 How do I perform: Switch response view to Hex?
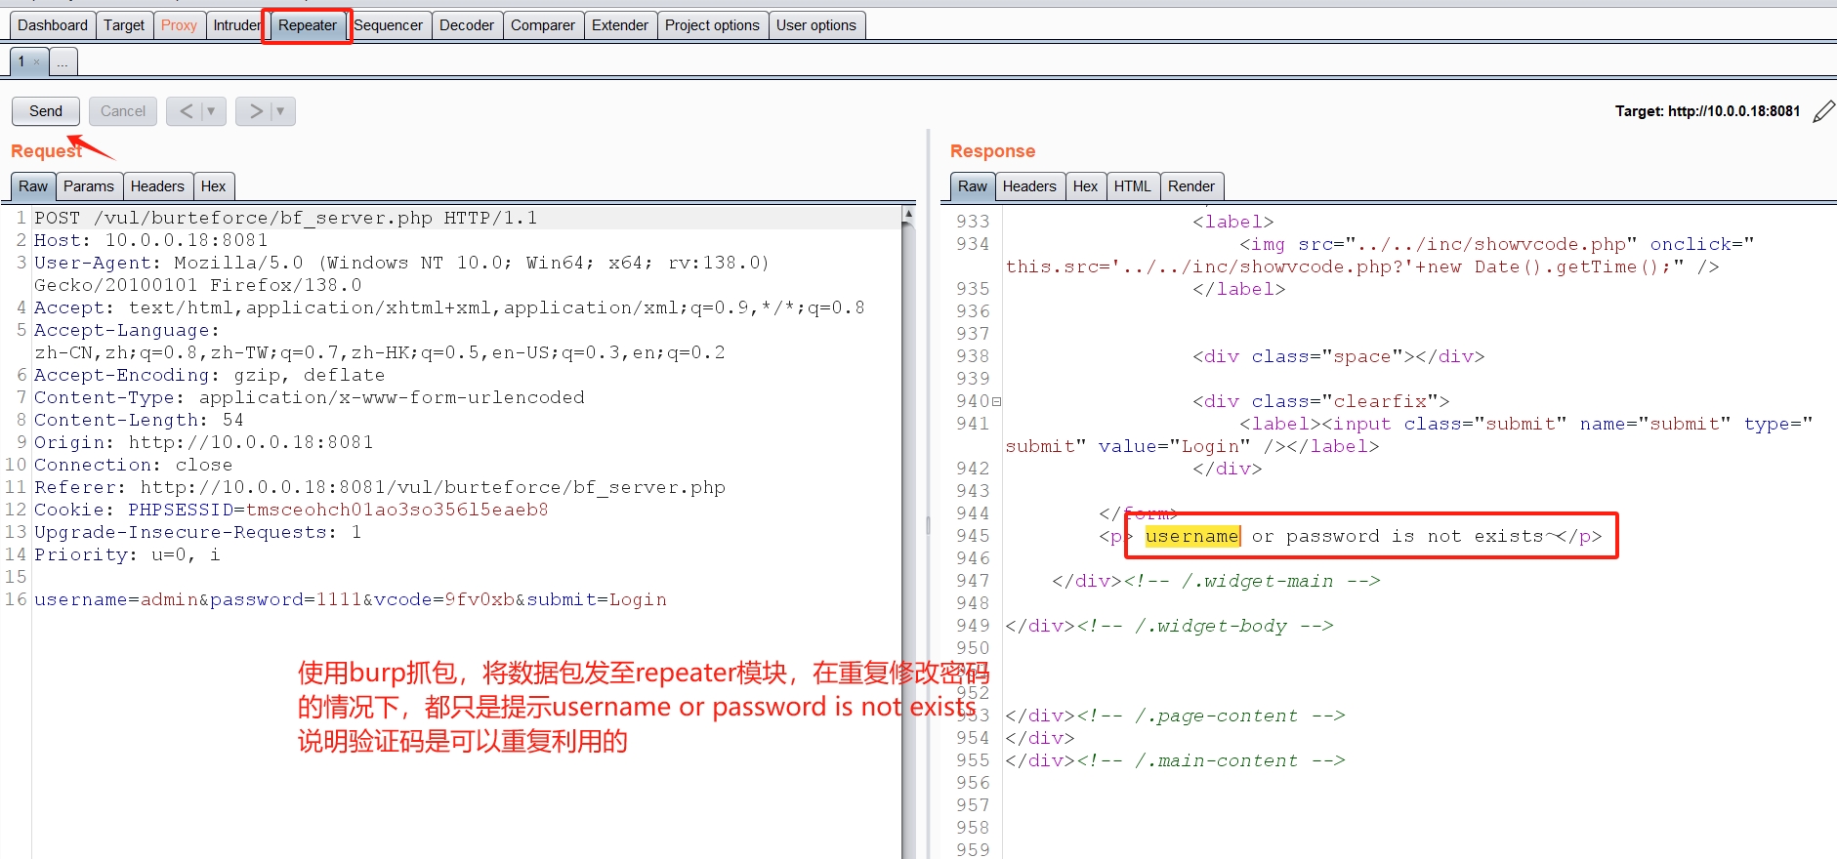pyautogui.click(x=1086, y=186)
